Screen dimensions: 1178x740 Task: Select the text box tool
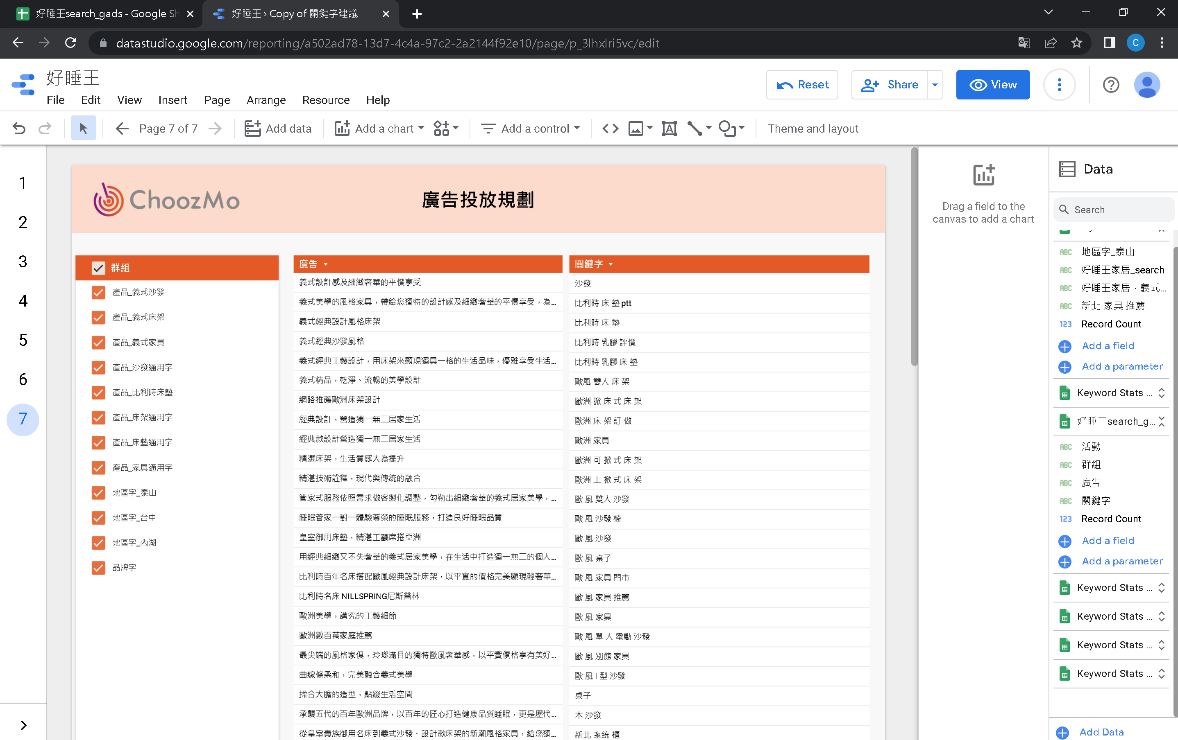click(669, 129)
